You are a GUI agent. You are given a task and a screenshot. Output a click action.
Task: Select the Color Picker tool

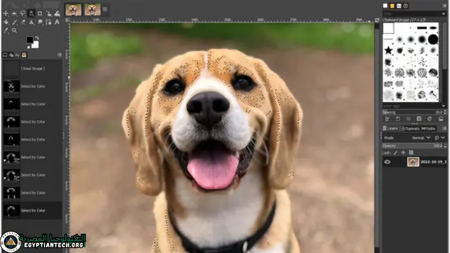pyautogui.click(x=6, y=30)
